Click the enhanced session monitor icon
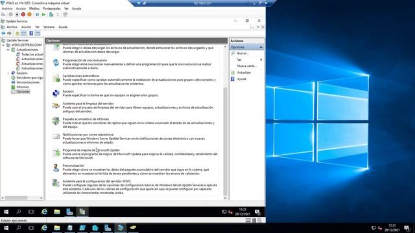Screen dimensions: 415x233 point(65,14)
